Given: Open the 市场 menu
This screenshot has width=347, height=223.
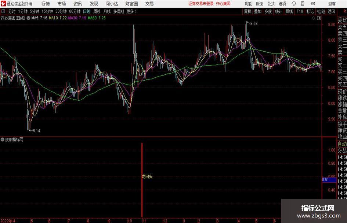Looking at the screenshot, I should (62, 4).
